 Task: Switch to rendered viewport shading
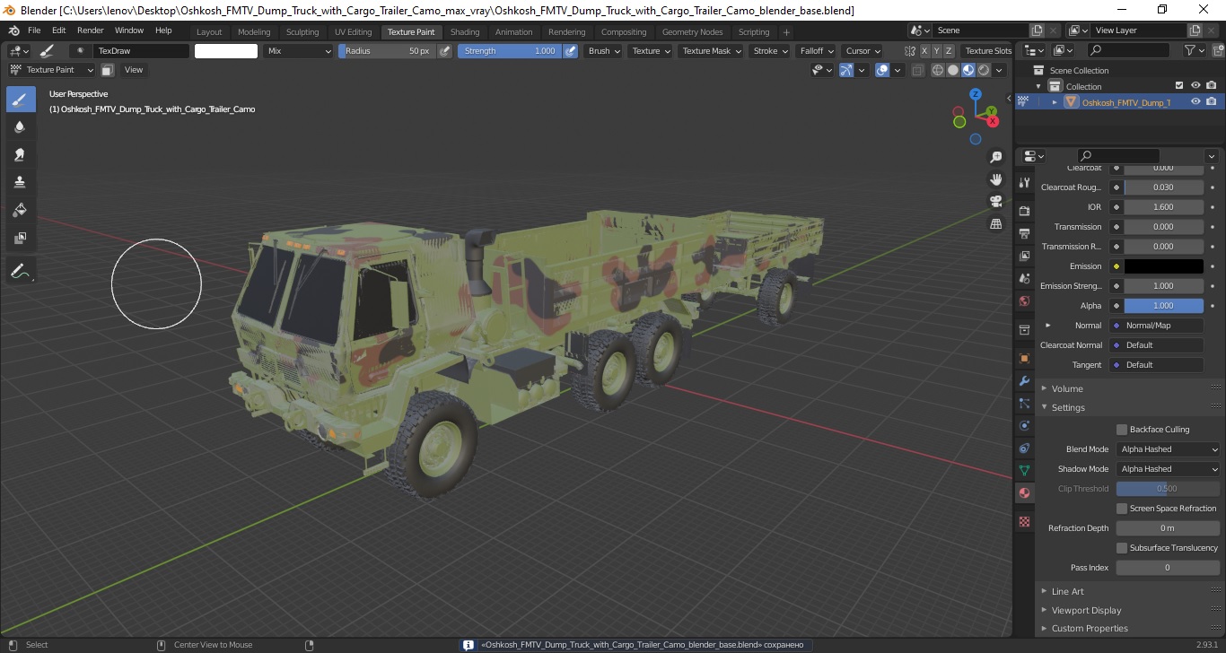[985, 70]
